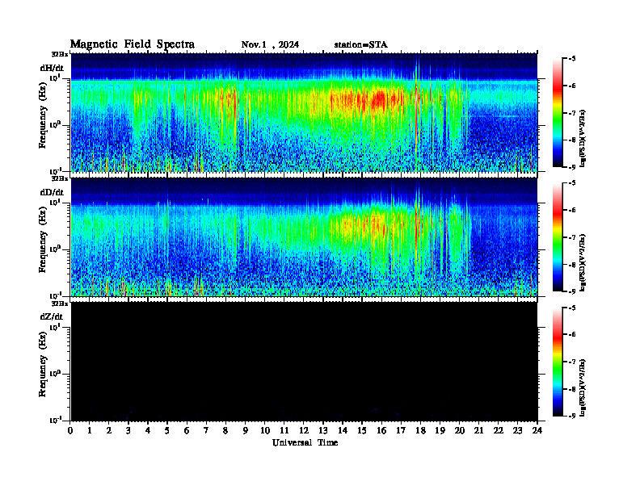640x494 pixels.
Task: Click the "10" hour tick on the time axis
Action: pyautogui.click(x=265, y=430)
